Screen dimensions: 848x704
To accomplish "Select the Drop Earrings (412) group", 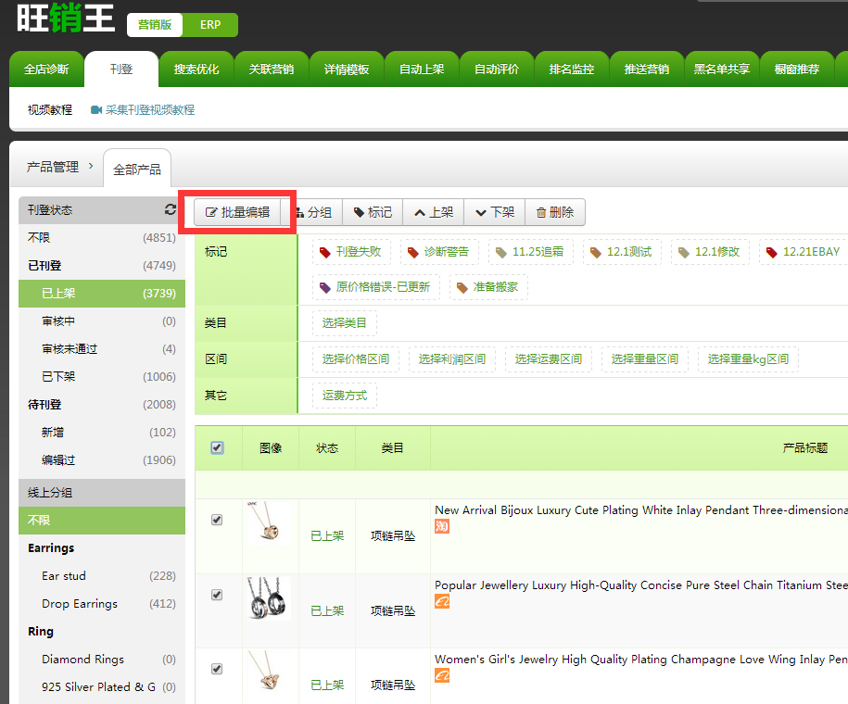I will click(102, 603).
